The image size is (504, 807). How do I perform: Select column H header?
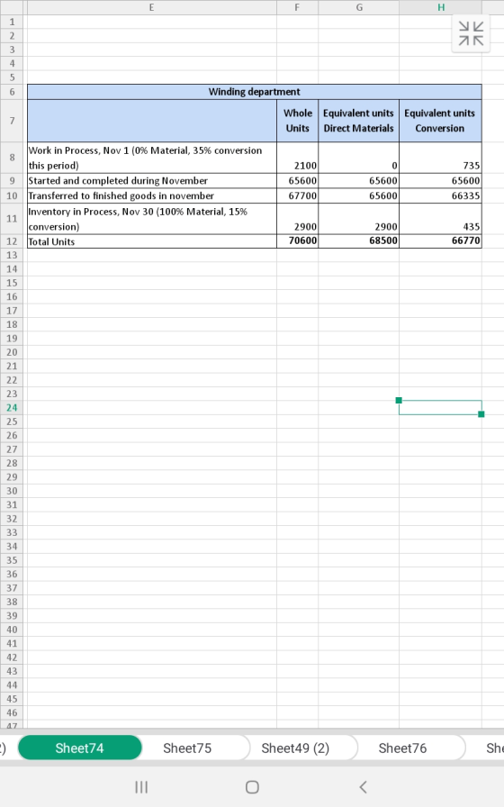click(x=441, y=7)
